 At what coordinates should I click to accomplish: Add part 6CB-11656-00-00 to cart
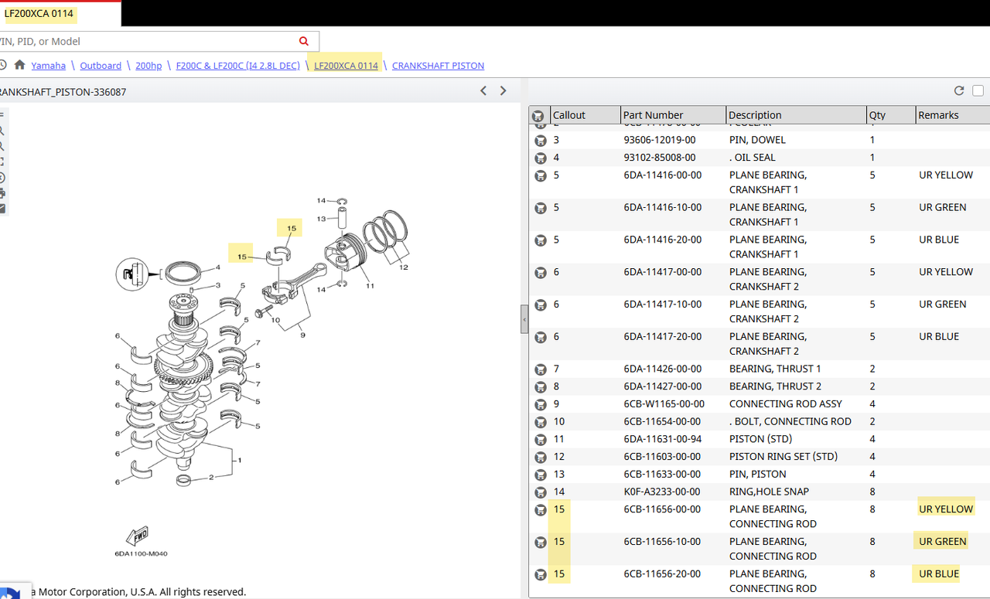(x=540, y=510)
